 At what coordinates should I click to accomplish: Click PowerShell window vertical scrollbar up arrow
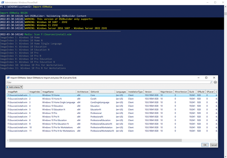click(225, 7)
